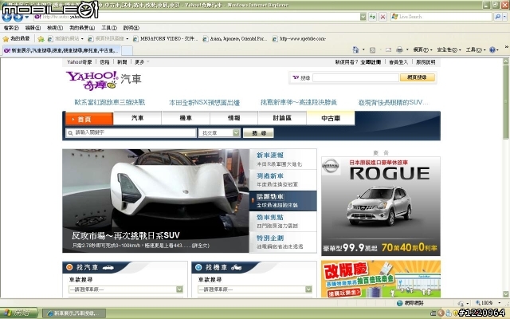Open the 歐系當紅跑旅車三強決戰 headline

click(110, 102)
